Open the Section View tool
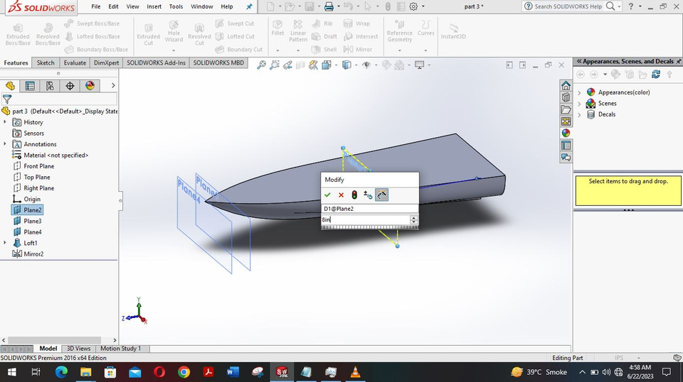 pyautogui.click(x=300, y=65)
